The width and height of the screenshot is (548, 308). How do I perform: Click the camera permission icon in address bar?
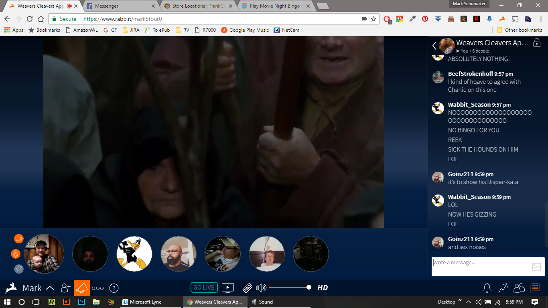(x=365, y=19)
